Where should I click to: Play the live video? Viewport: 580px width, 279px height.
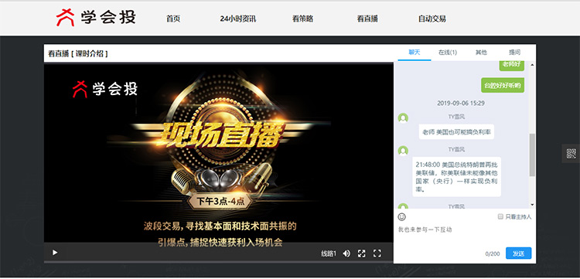(55, 253)
